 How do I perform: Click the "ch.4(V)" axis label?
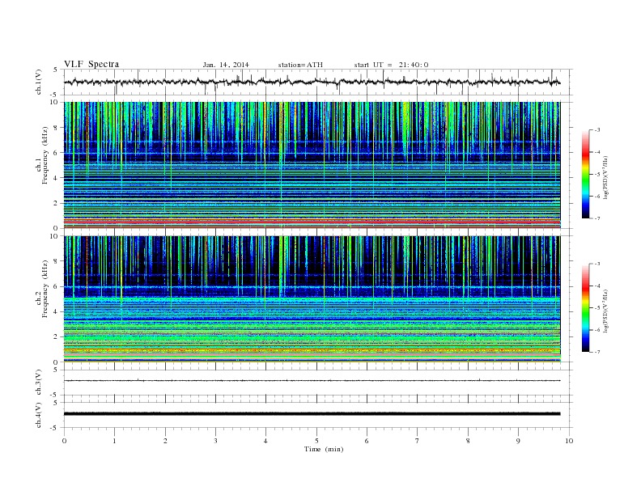click(x=39, y=415)
